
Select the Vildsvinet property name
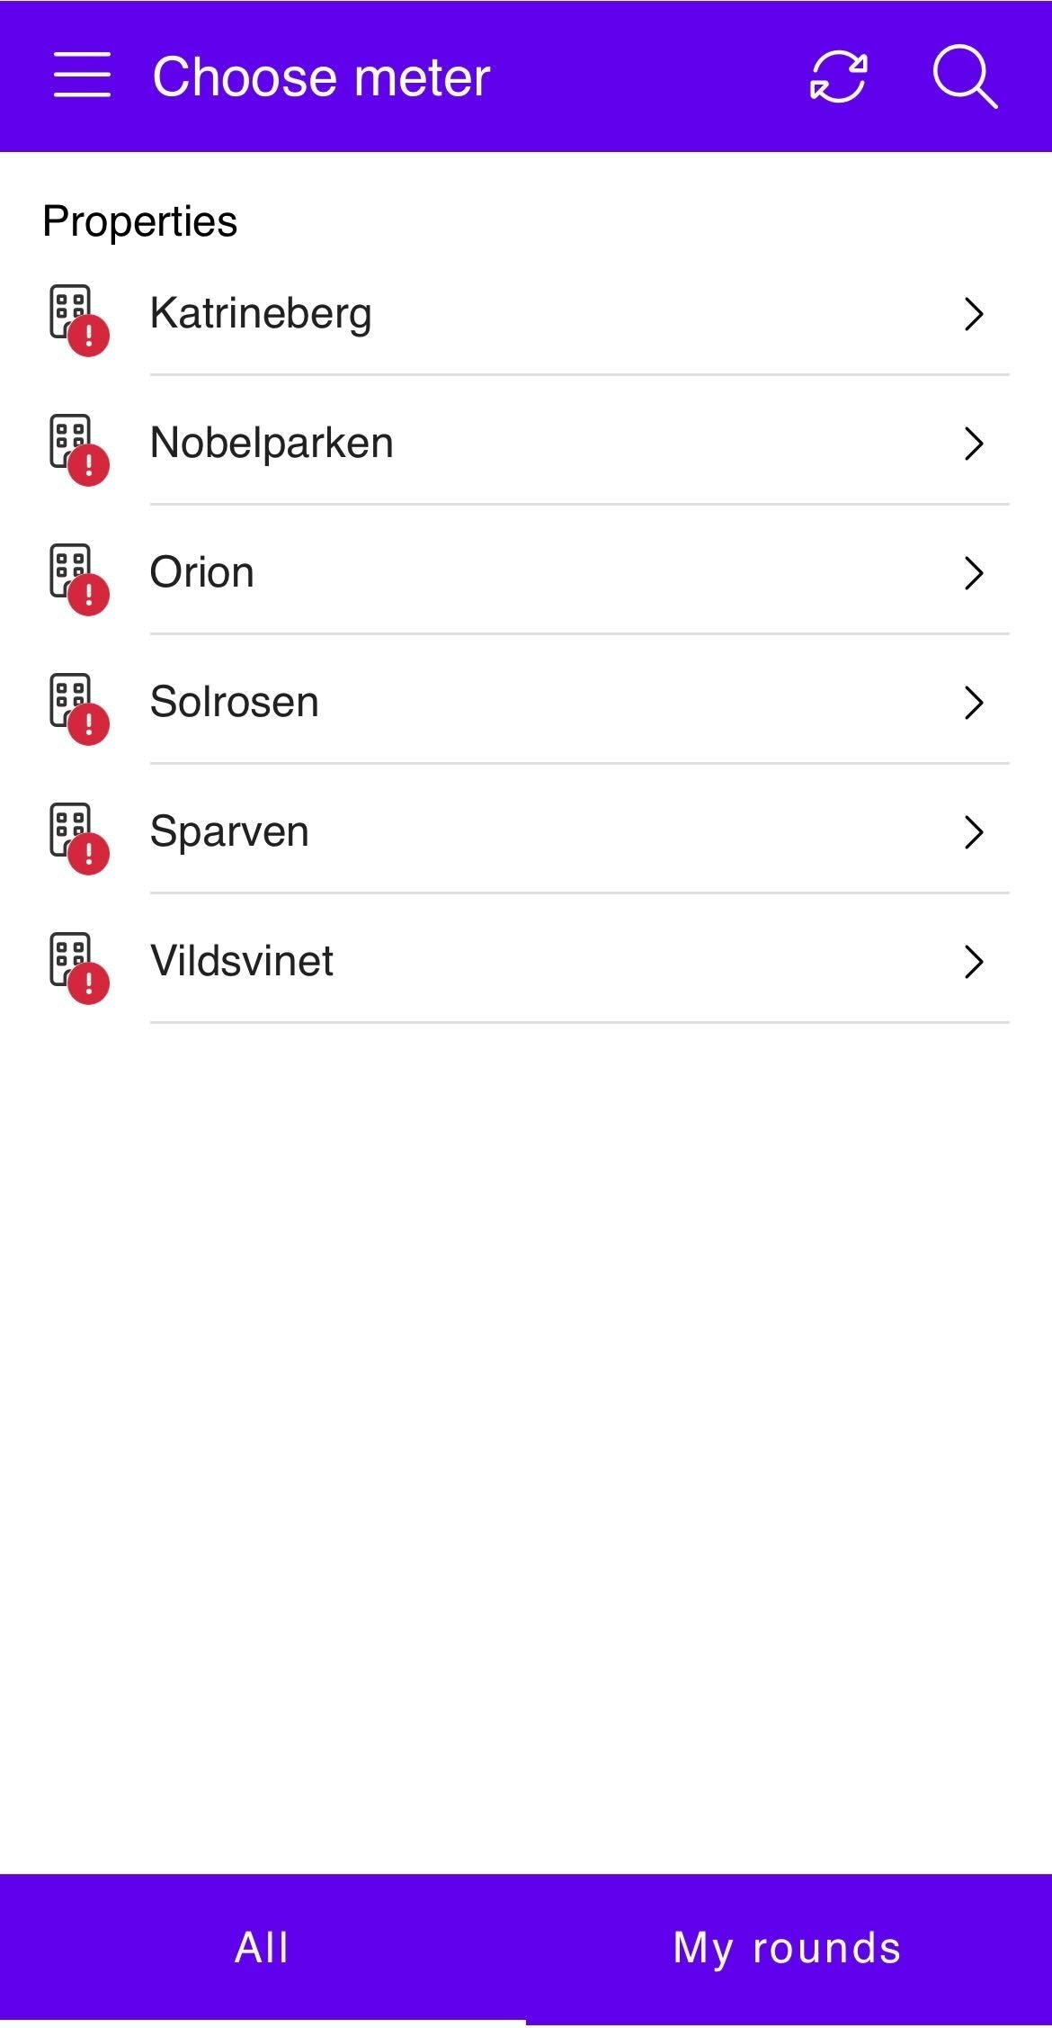[x=242, y=962]
